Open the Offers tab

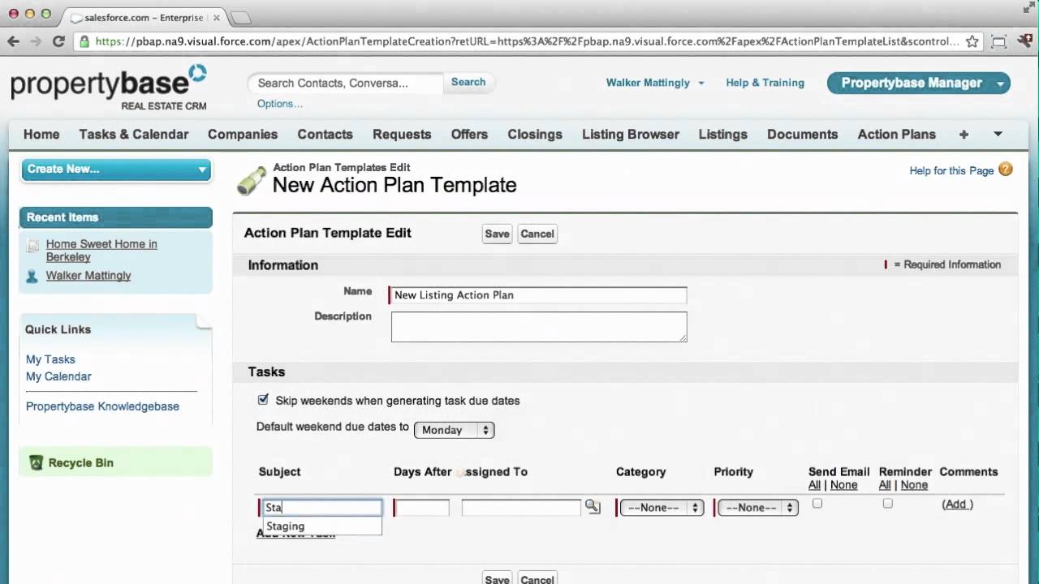coord(469,135)
